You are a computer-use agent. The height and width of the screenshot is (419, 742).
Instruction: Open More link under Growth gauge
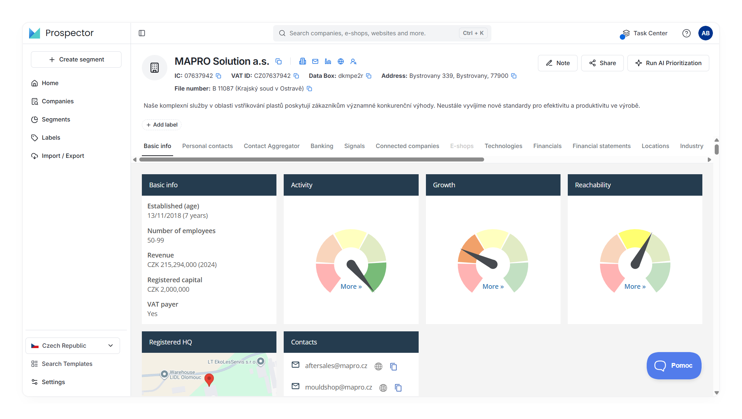(493, 287)
